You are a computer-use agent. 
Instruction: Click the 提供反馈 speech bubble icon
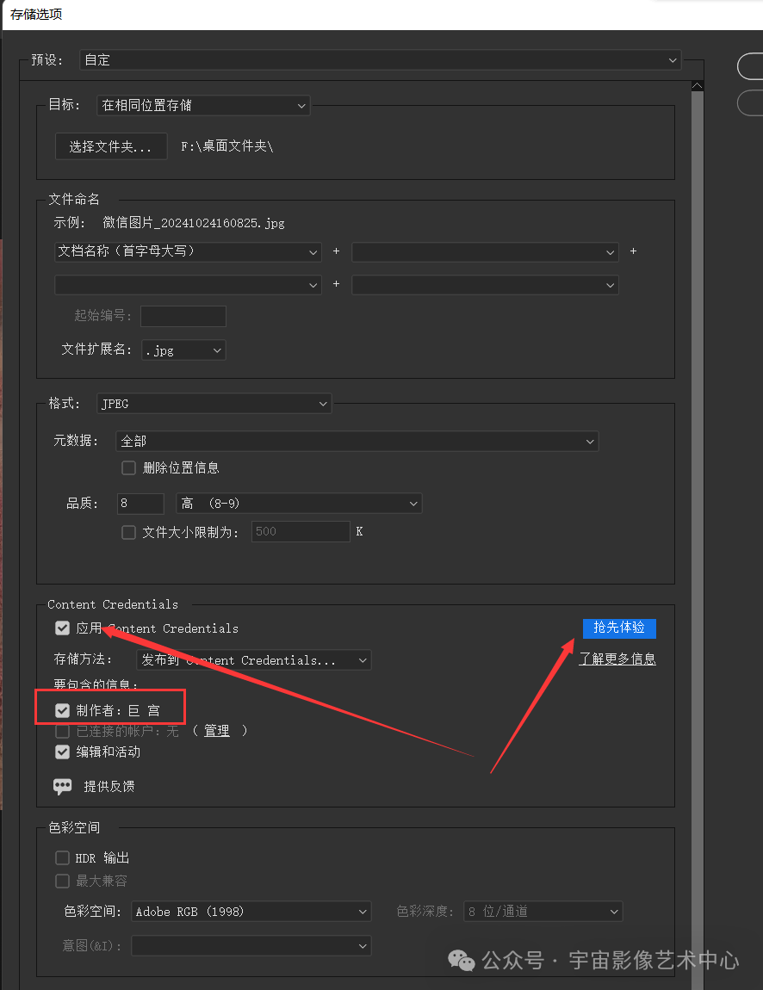pos(62,786)
